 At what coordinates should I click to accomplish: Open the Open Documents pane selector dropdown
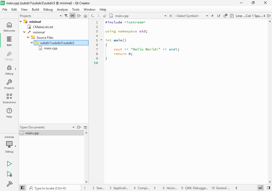[74, 127]
